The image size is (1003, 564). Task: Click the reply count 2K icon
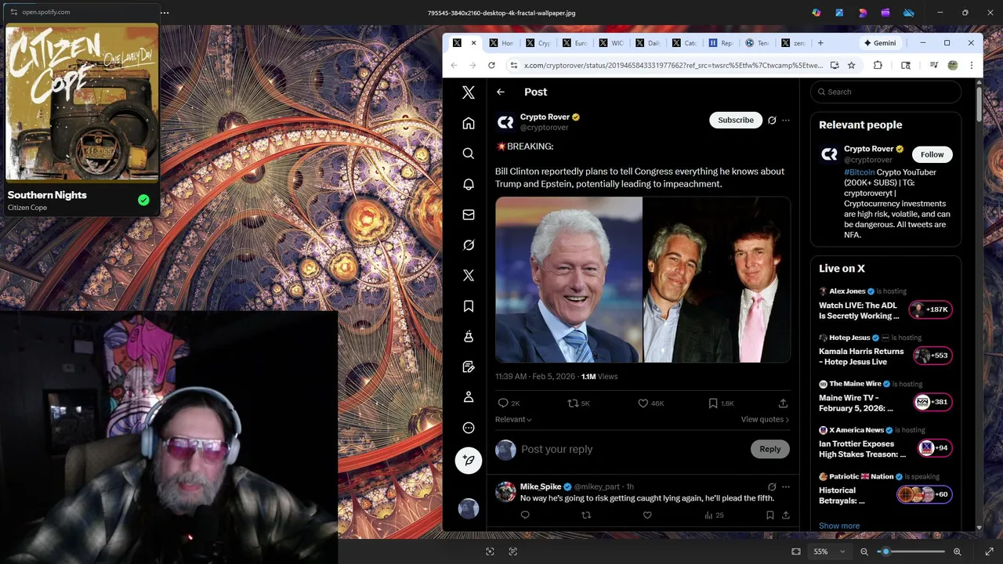[x=503, y=403]
